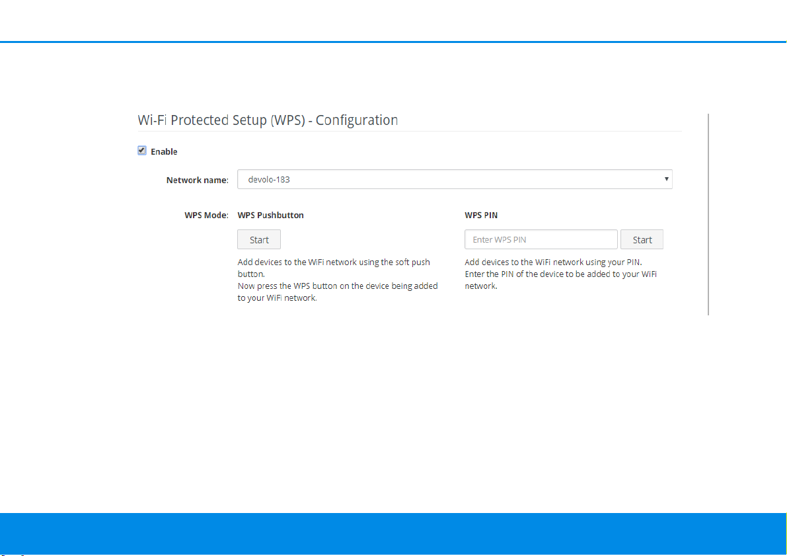Click the 'Now press the WPS button' text
The image size is (787, 556).
(x=337, y=292)
